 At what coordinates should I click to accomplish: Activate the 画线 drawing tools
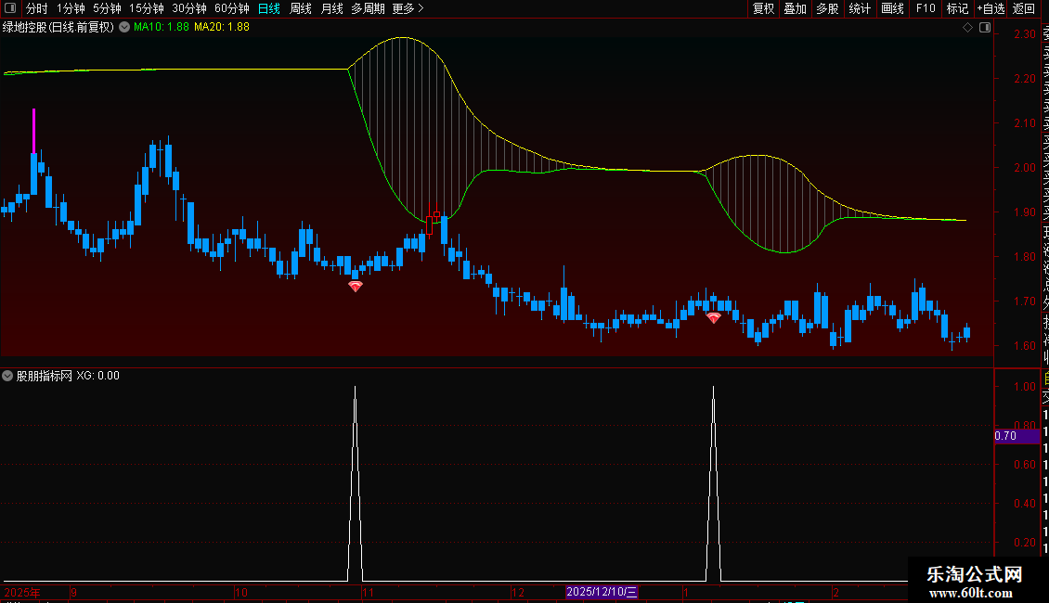pyautogui.click(x=892, y=8)
